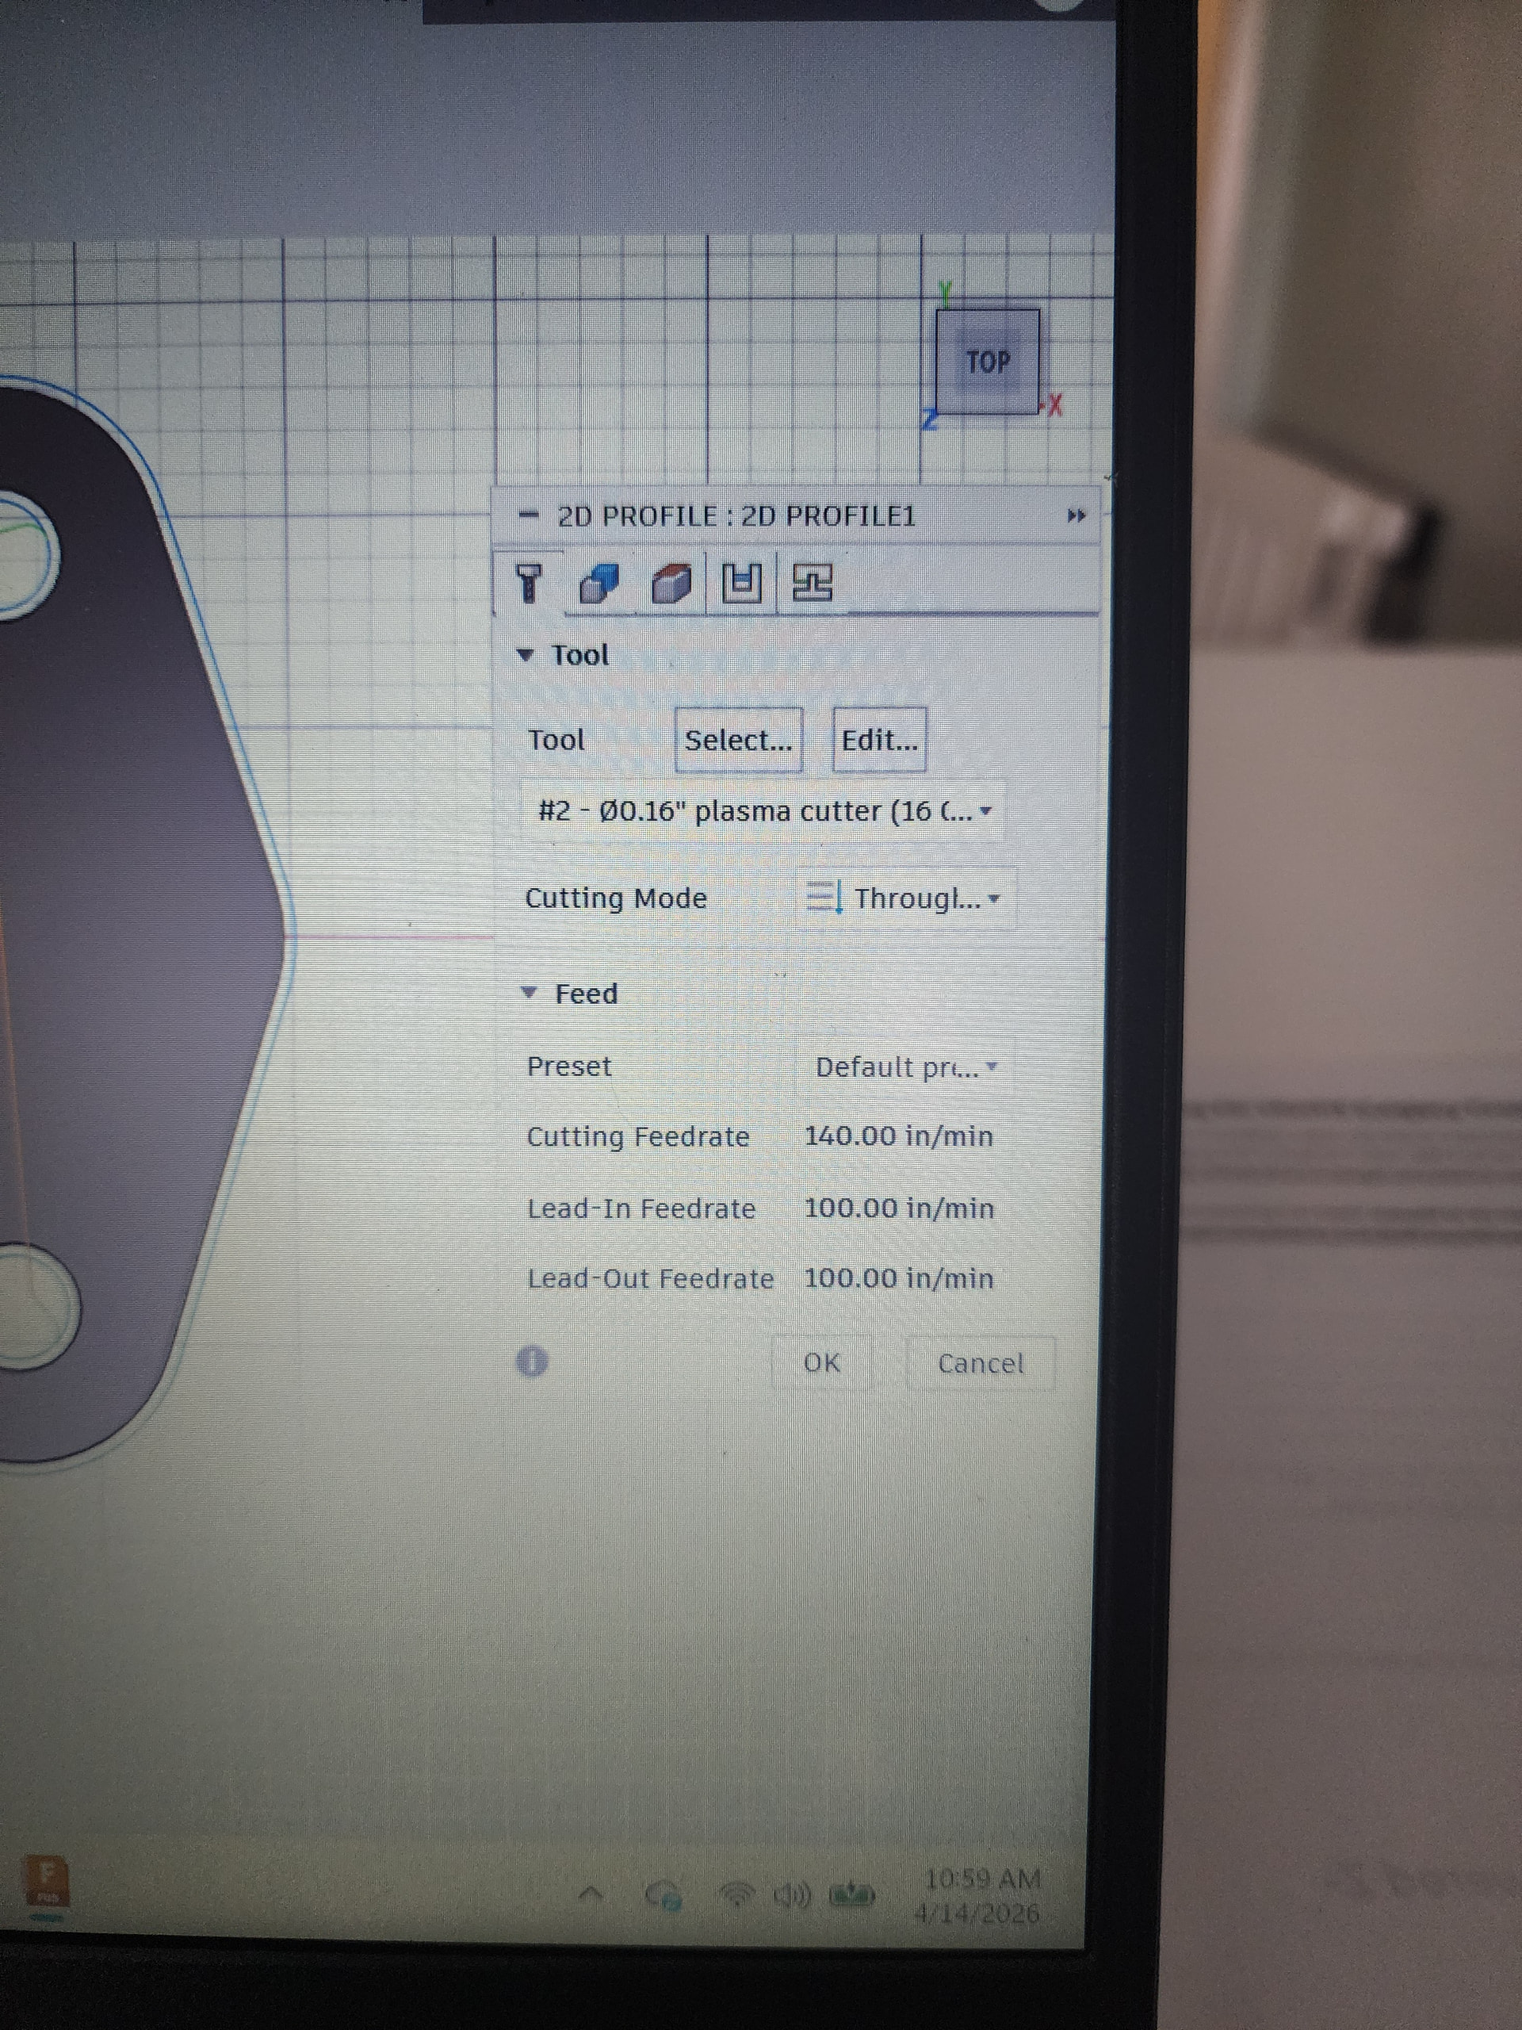The image size is (1522, 2030).
Task: Open the Preset dropdown
Action: [904, 1067]
